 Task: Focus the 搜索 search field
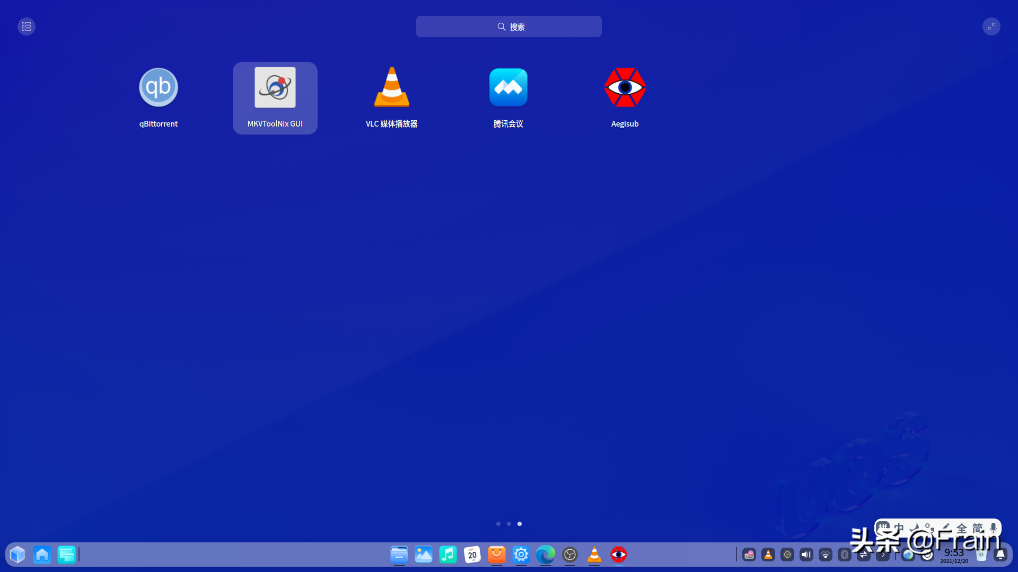508,26
